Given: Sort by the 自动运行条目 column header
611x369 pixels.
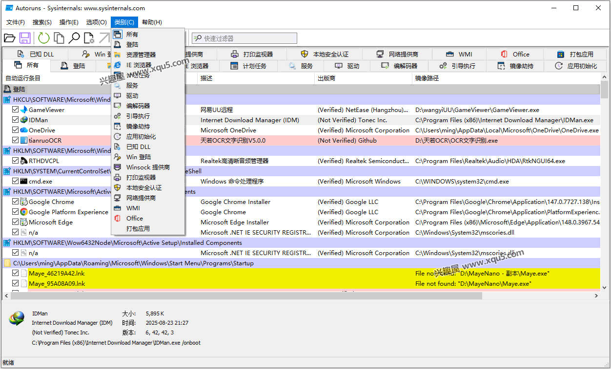Looking at the screenshot, I should click(100, 78).
